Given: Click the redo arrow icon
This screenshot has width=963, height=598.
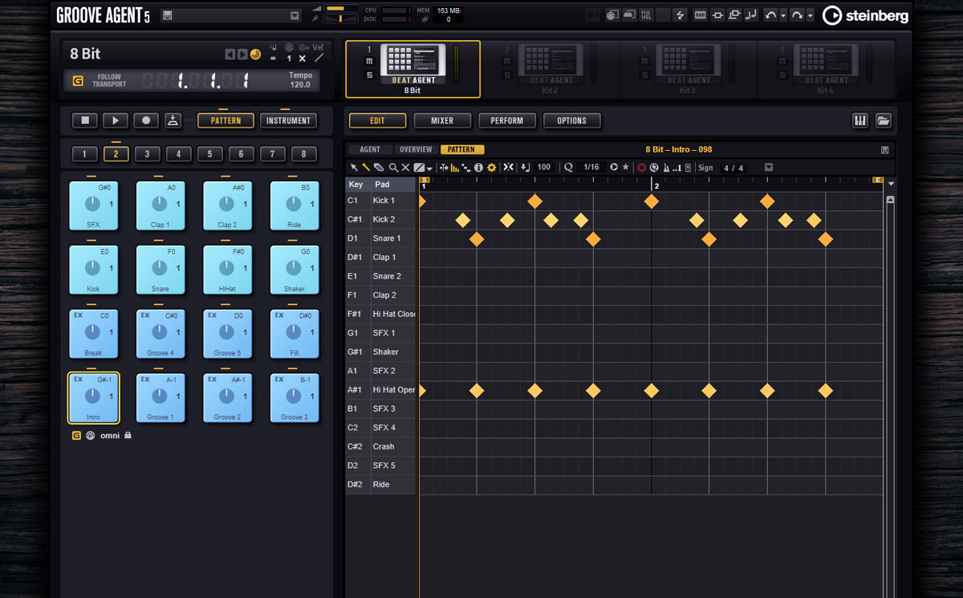Looking at the screenshot, I should tap(797, 14).
